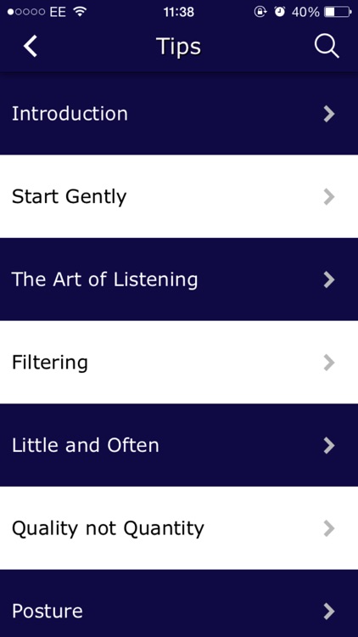Open Little and Often tip
Viewport: 358px width, 637px height.
[x=179, y=445]
